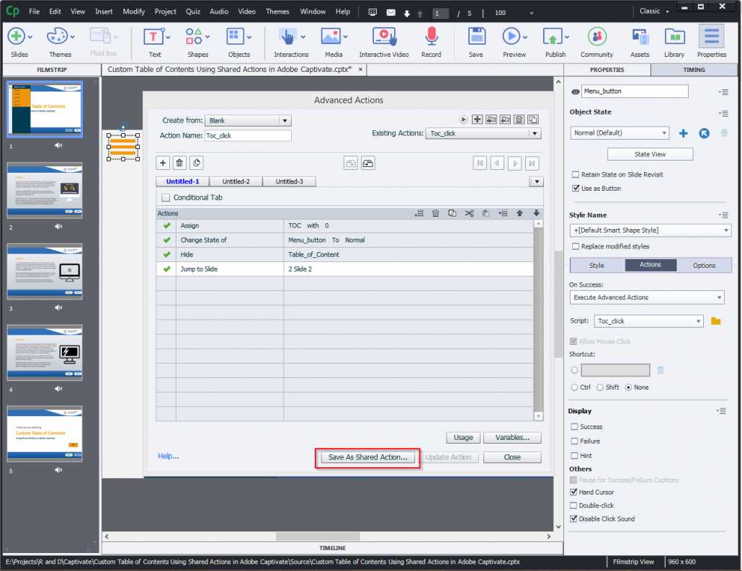Click Save As Shared Action button
Image resolution: width=742 pixels, height=571 pixels.
click(367, 457)
